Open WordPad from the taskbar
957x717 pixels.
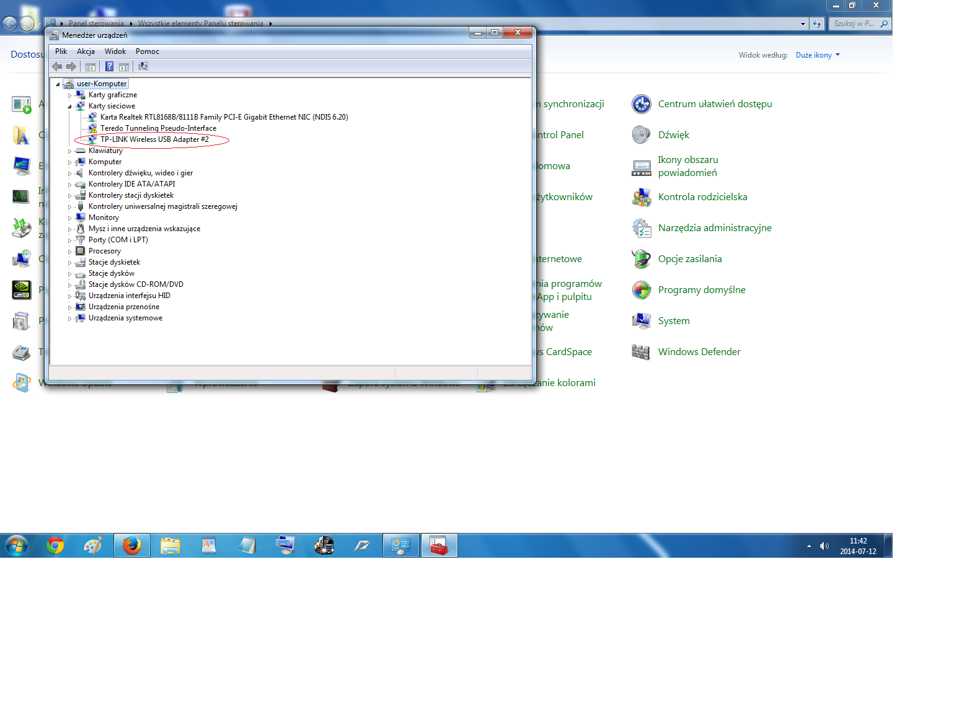[x=208, y=545]
